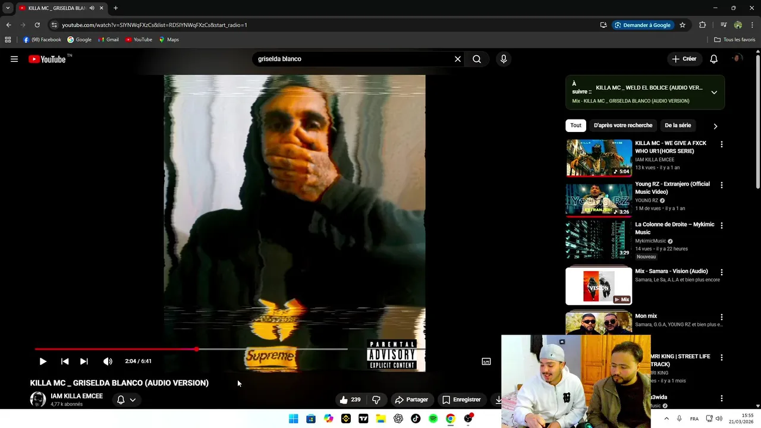The height and width of the screenshot is (428, 761).
Task: Open the Facebook bookmark
Action: (x=42, y=40)
